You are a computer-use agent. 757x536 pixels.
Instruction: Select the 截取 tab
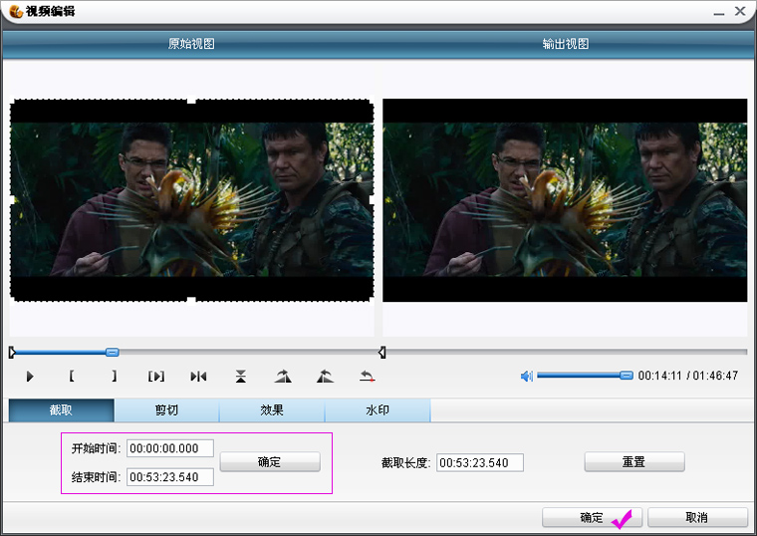click(62, 410)
